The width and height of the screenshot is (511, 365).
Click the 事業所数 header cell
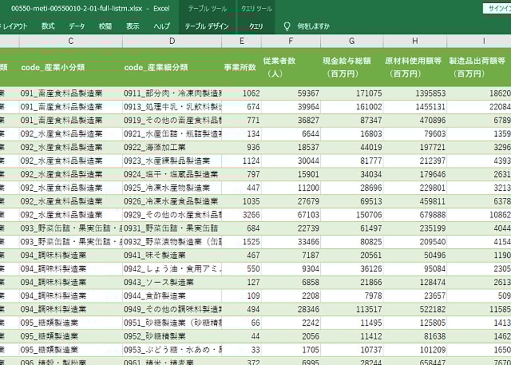pos(242,67)
